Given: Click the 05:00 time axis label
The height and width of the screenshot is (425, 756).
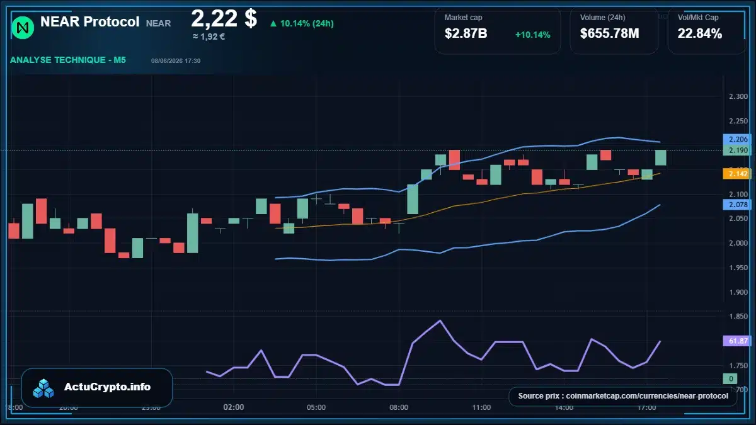Looking at the screenshot, I should point(316,407).
